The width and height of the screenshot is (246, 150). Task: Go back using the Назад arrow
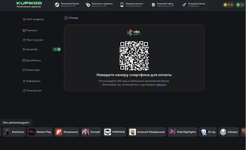pyautogui.click(x=66, y=18)
